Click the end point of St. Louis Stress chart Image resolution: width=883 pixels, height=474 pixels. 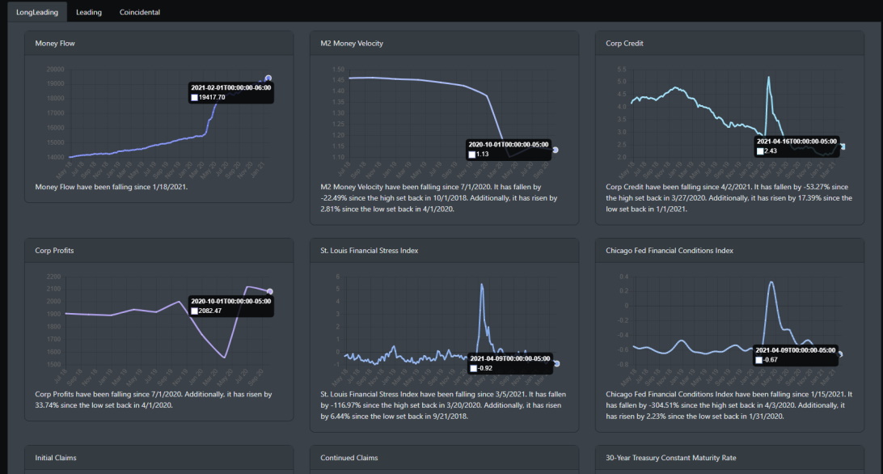point(557,363)
